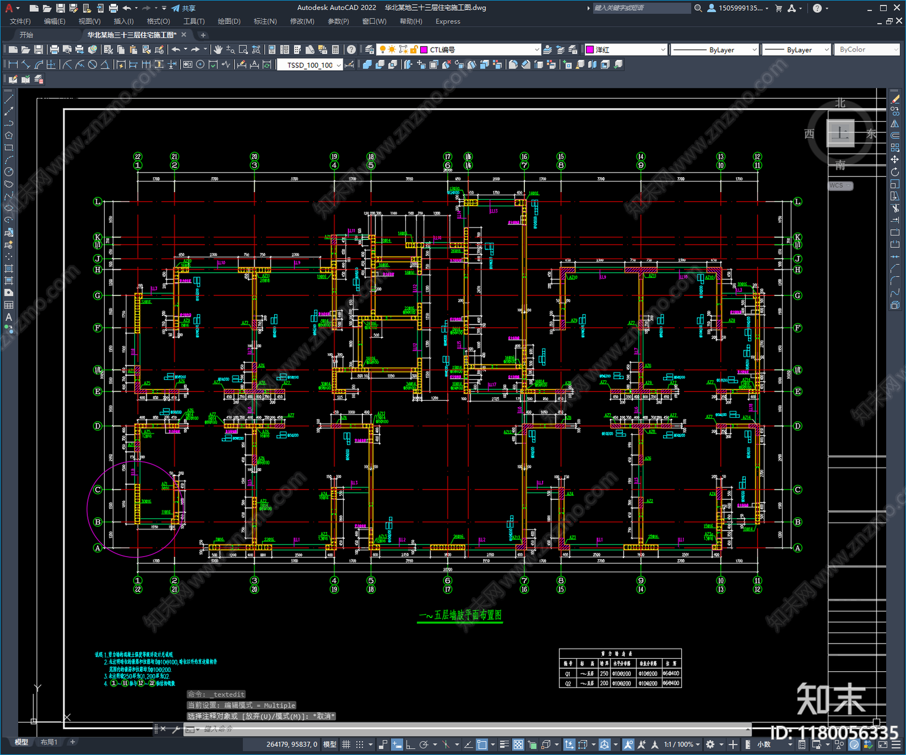This screenshot has width=906, height=755.
Task: Open the 洋红 color dropdown
Action: [663, 50]
